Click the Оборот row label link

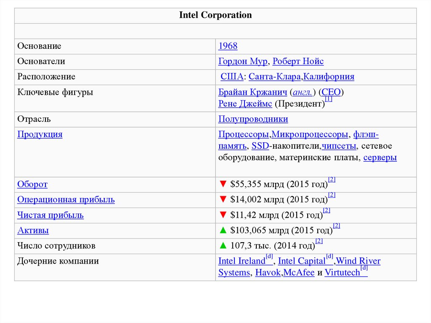pos(32,184)
